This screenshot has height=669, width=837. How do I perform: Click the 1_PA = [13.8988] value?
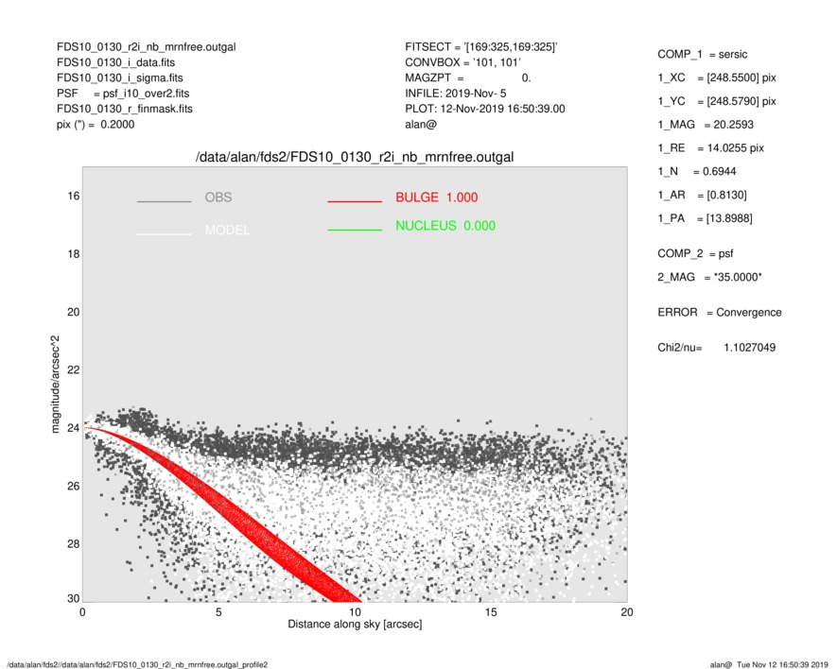pos(705,218)
